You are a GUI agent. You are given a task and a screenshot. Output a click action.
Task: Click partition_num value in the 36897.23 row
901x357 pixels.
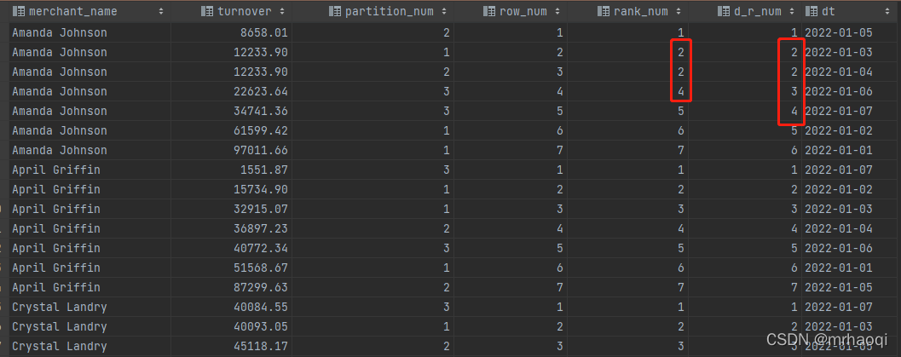tap(447, 228)
